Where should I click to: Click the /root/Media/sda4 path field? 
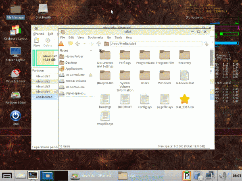(x=153, y=44)
